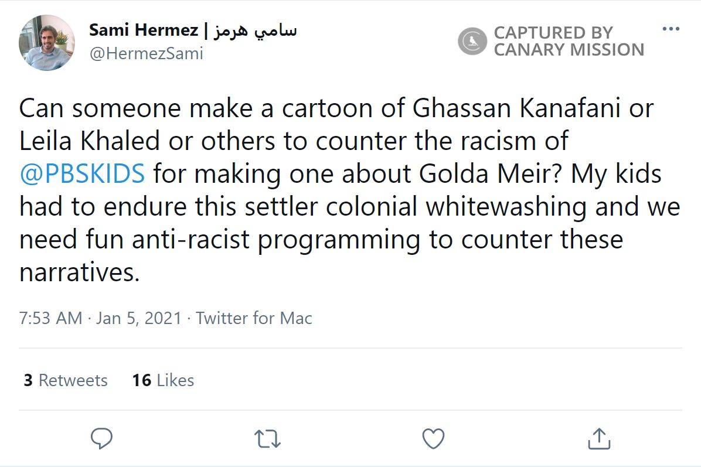Click the Jan 5, 2021 date

click(x=138, y=318)
